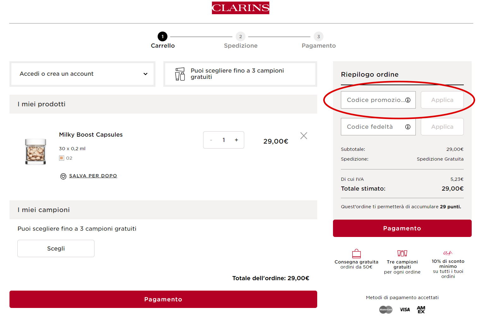
Task: Click the Codice promozionale input field
Action: [x=373, y=100]
